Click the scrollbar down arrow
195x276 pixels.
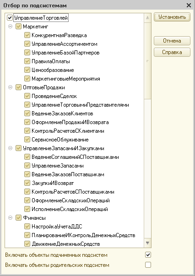click(147, 243)
